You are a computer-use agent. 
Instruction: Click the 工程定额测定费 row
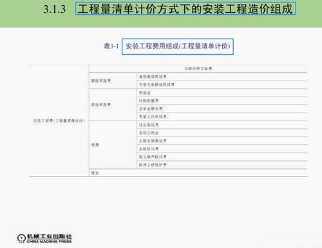[x=222, y=141]
